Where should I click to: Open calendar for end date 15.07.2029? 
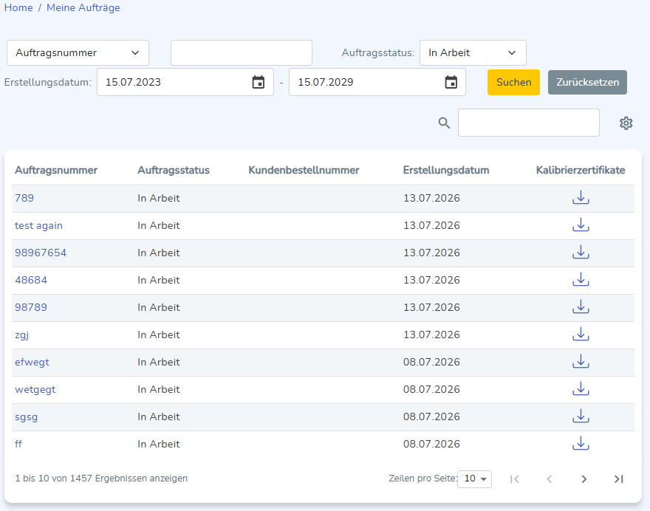tap(451, 82)
